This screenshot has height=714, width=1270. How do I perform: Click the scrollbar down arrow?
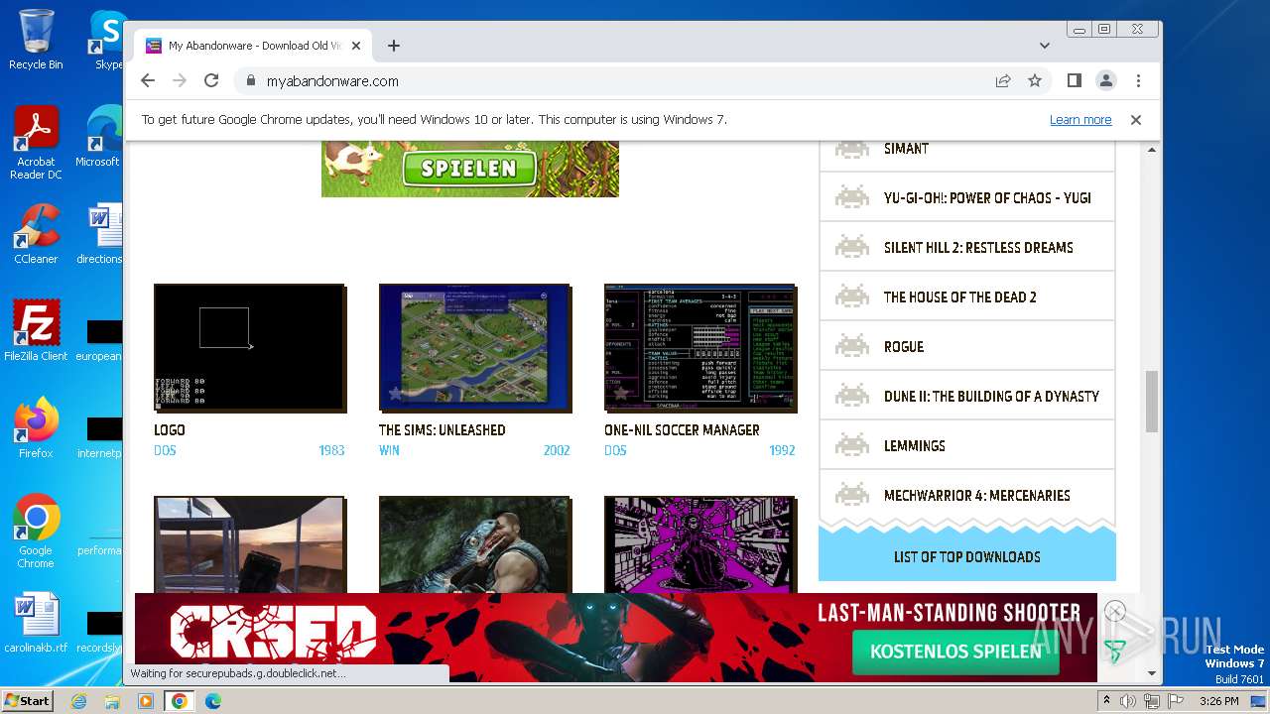tap(1152, 673)
